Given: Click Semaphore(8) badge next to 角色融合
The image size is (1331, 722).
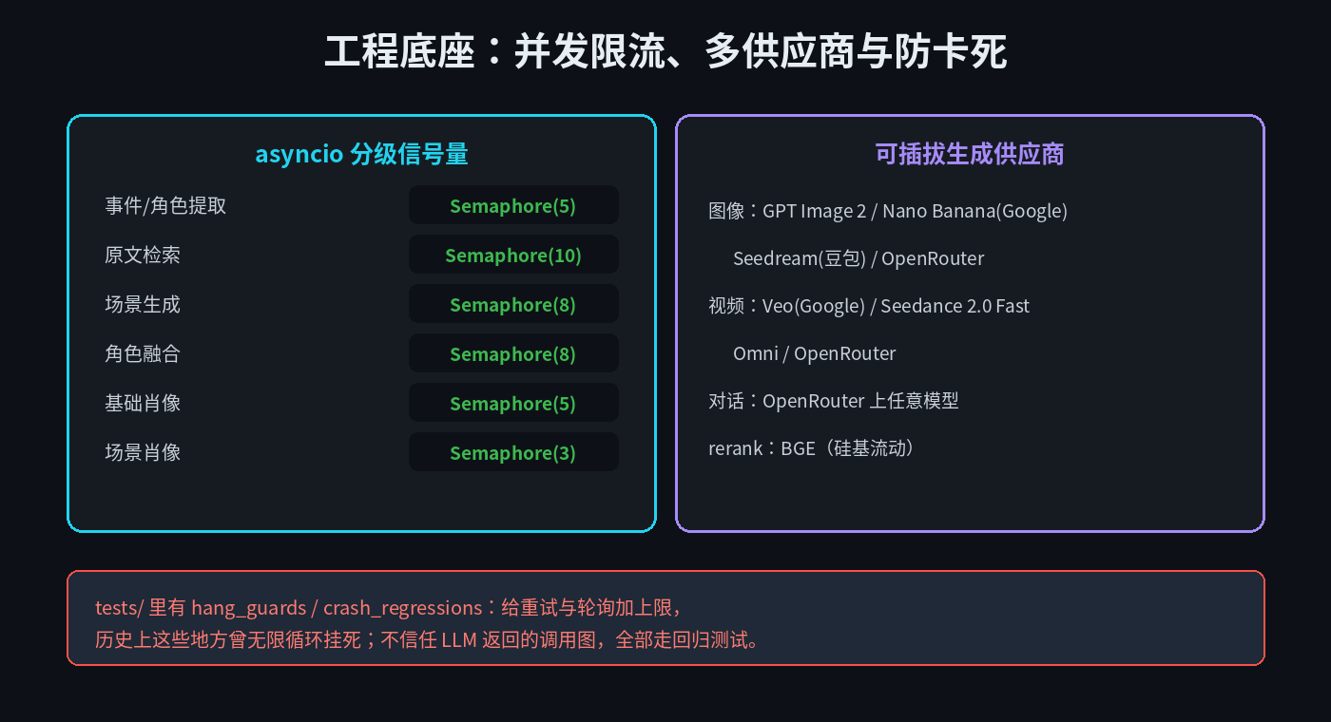Looking at the screenshot, I should [513, 353].
